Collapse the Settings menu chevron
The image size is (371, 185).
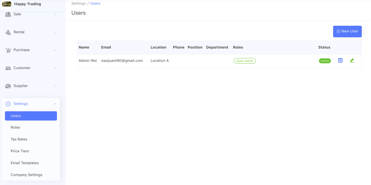coord(55,104)
